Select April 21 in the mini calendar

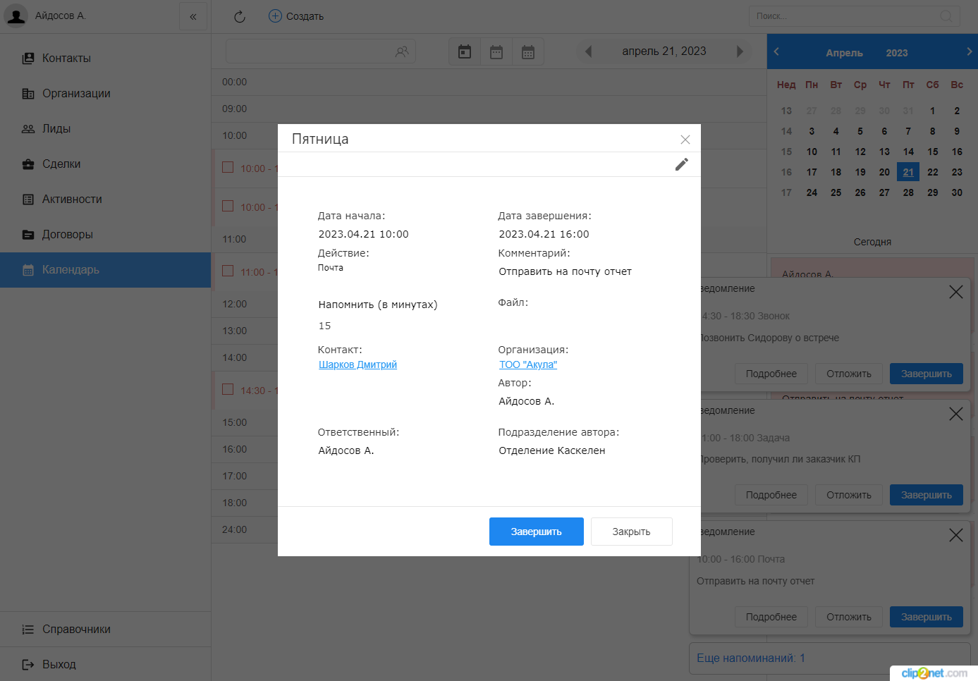[x=908, y=172]
